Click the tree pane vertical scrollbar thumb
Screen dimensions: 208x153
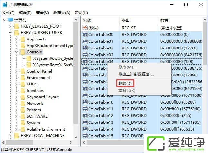[x=76, y=73]
